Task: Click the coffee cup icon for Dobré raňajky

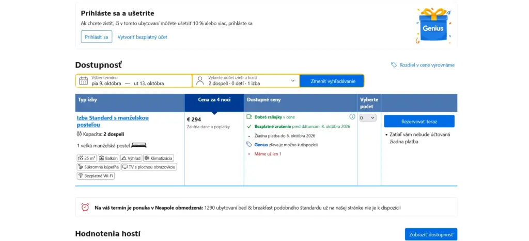Action: tap(250, 116)
